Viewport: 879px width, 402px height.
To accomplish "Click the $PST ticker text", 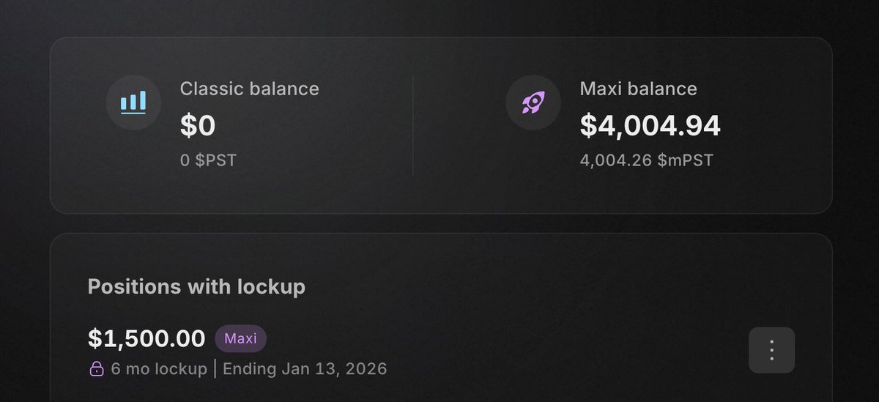I will (x=216, y=160).
